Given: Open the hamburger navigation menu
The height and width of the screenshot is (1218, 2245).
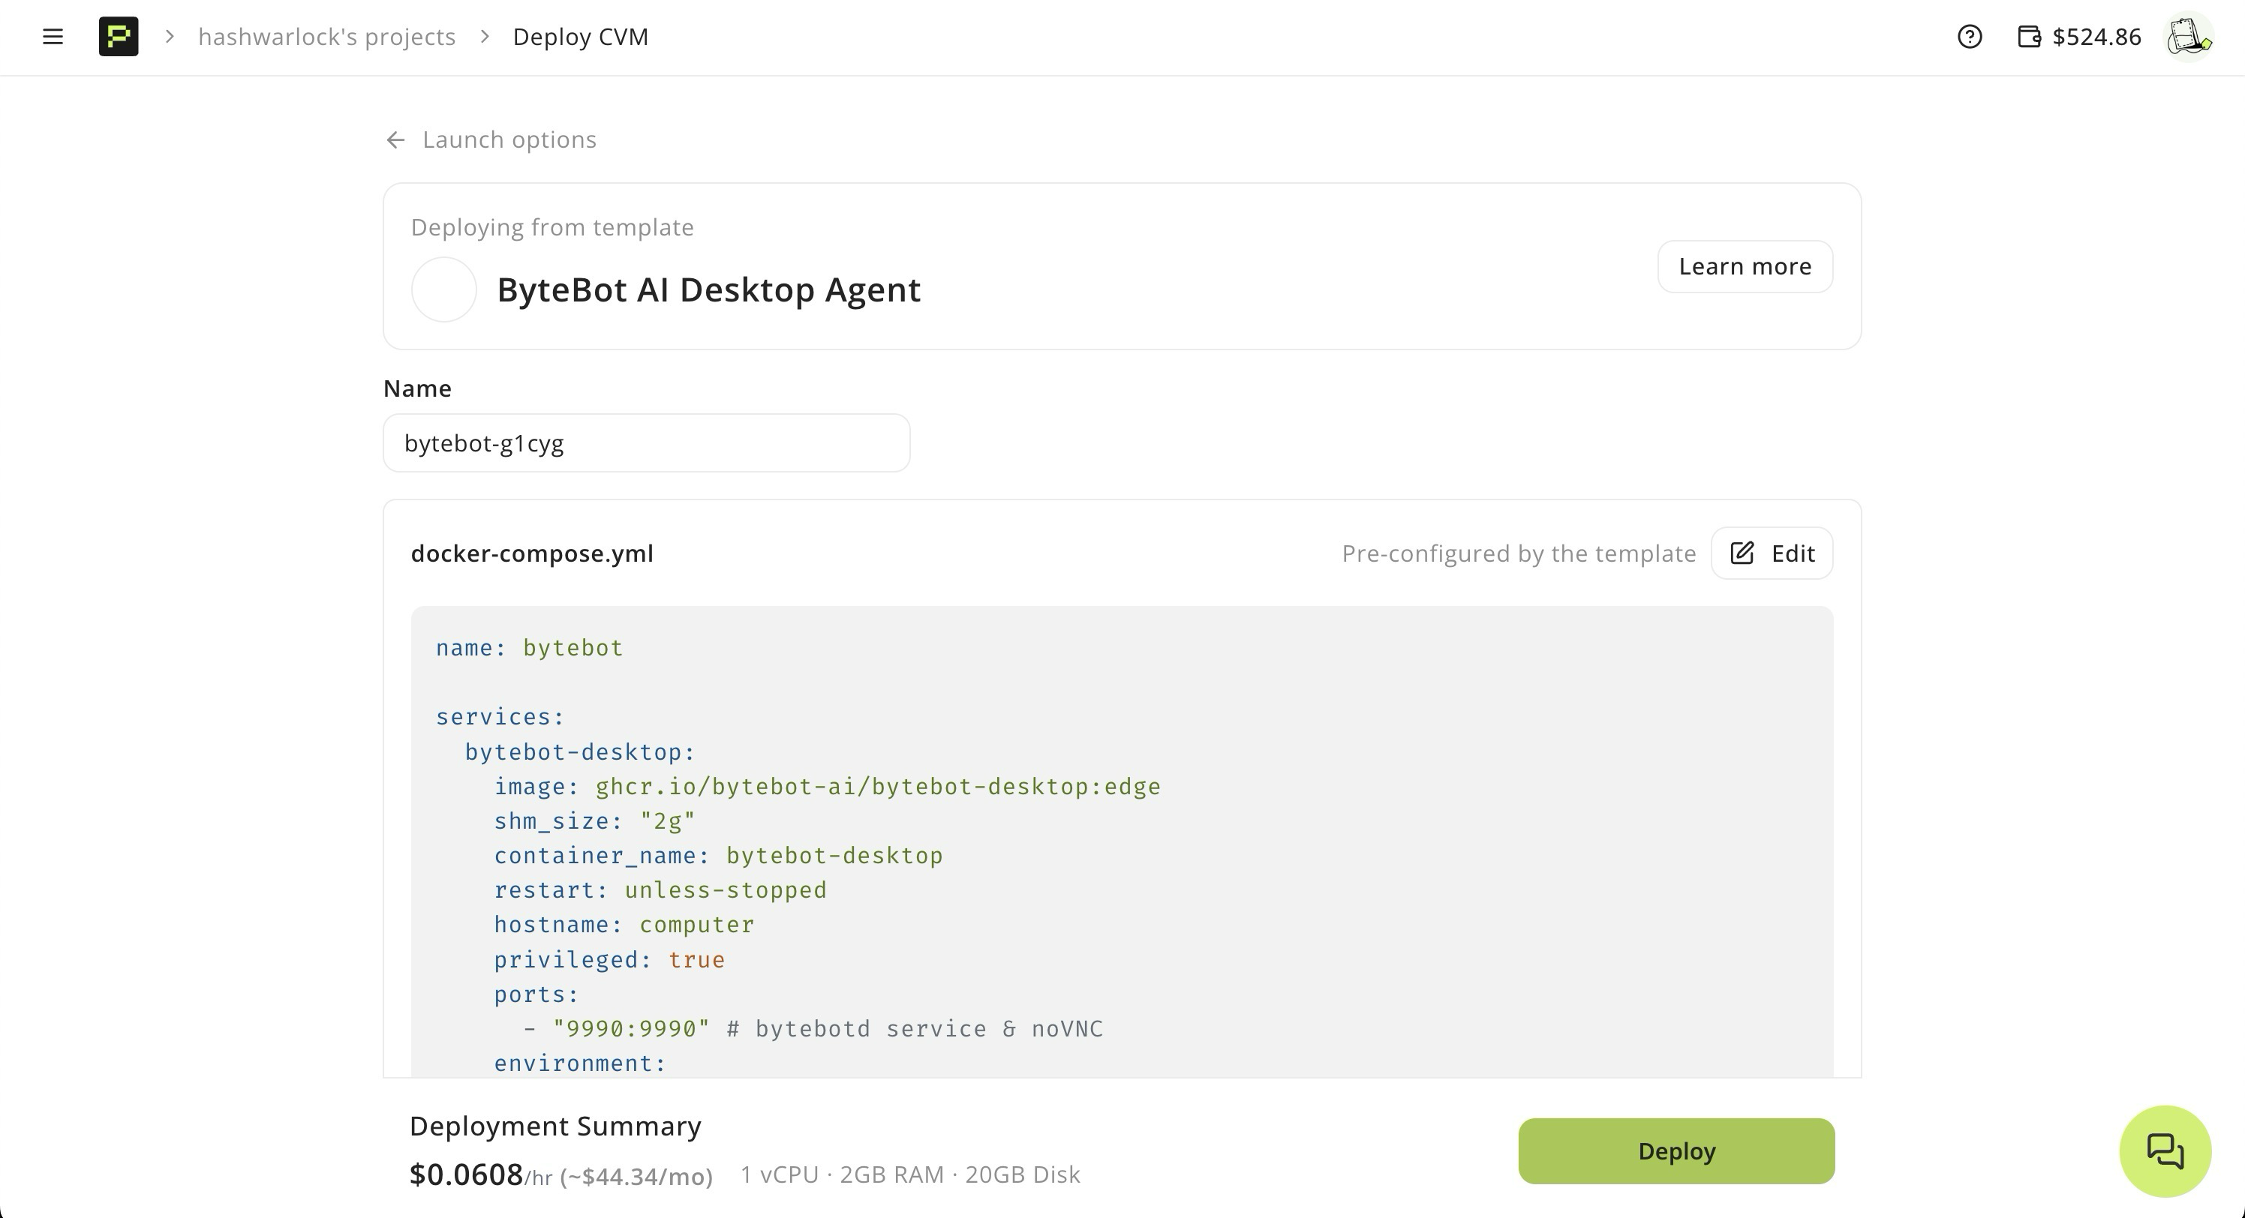Looking at the screenshot, I should click(53, 37).
